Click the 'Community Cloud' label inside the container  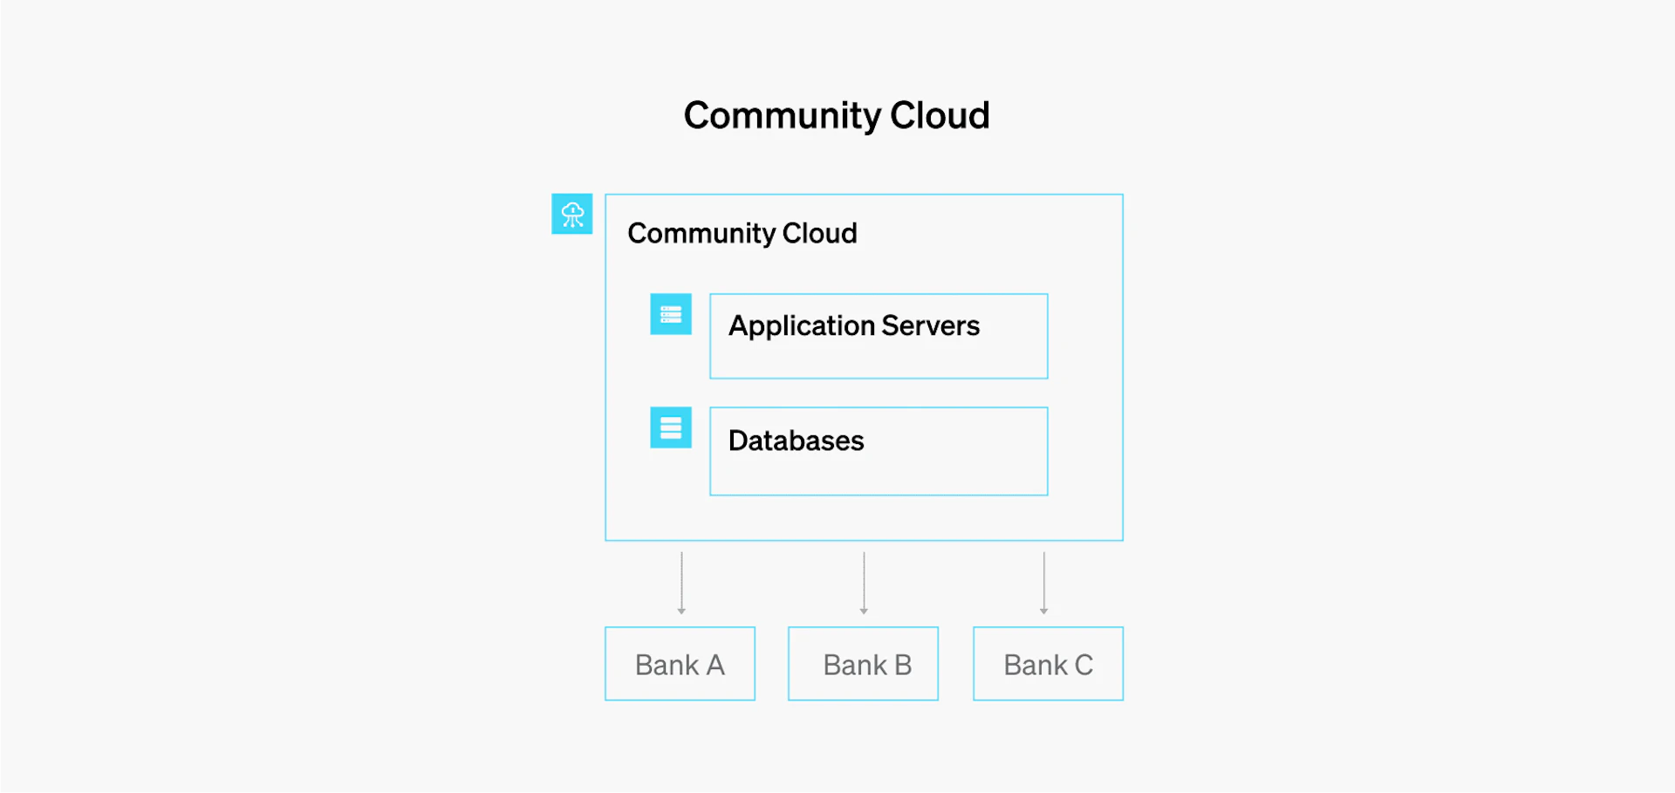[742, 233]
